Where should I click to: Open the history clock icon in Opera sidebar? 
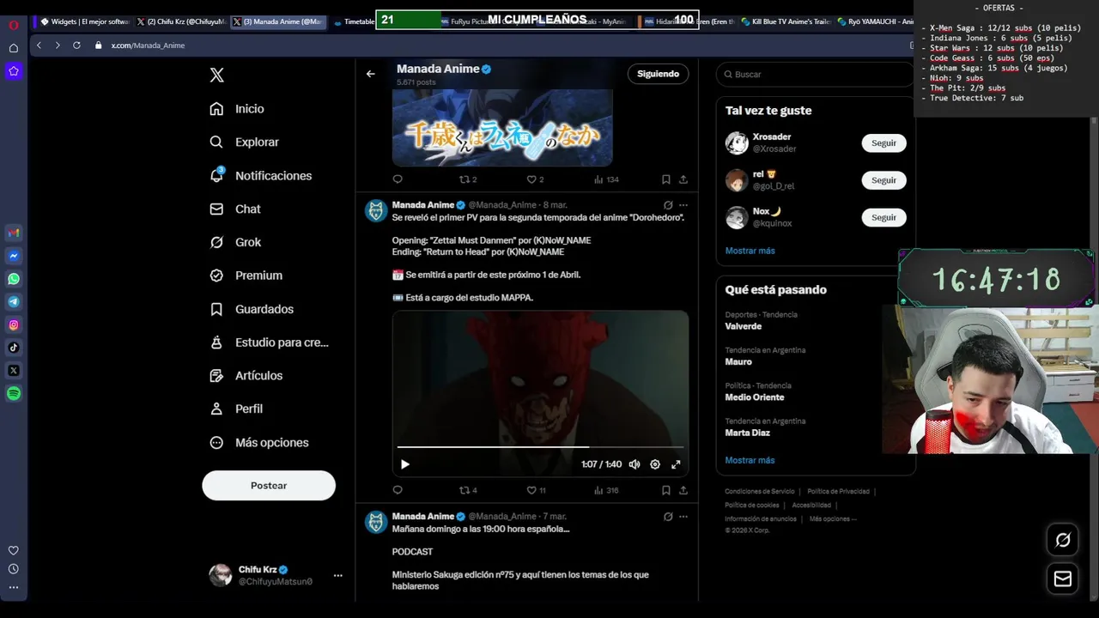click(14, 569)
